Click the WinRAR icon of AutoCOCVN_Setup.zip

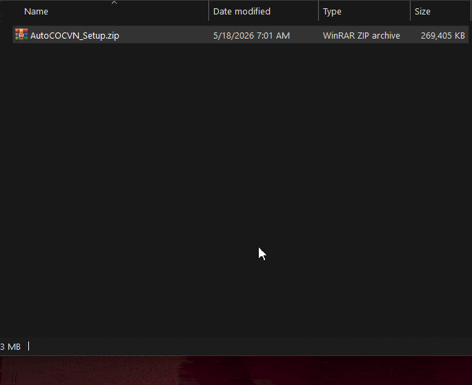(x=21, y=34)
